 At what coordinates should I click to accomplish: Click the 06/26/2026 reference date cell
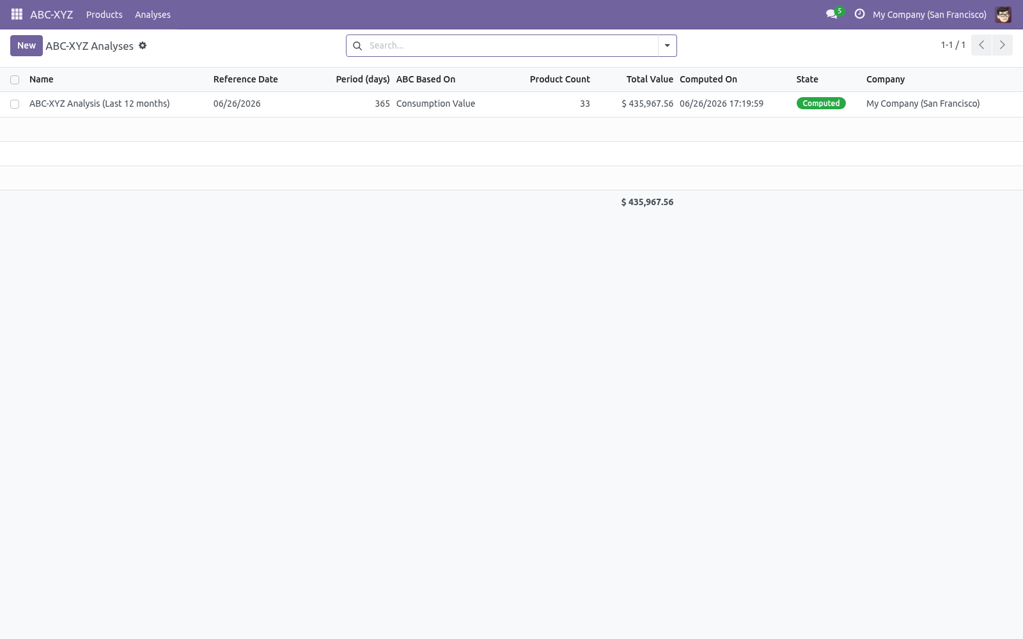[x=237, y=104]
